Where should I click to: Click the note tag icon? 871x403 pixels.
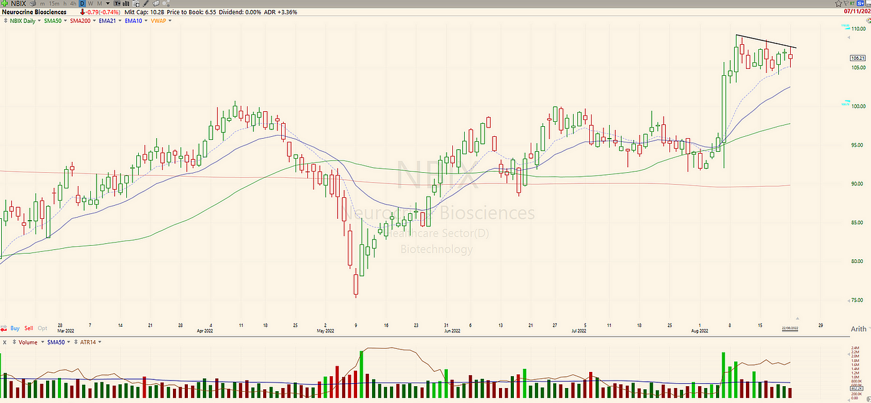(156, 3)
